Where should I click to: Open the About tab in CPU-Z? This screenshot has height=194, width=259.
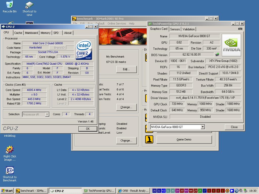coord(68,33)
